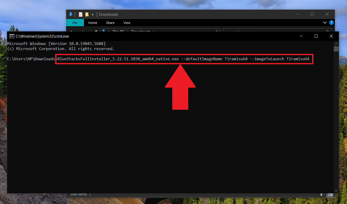The height and width of the screenshot is (204, 347).
Task: Maximize the cmd.exe window
Action: coord(316,36)
